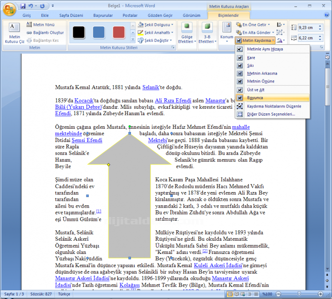
Task: Switch to the Başvurular tab
Action: click(x=103, y=15)
